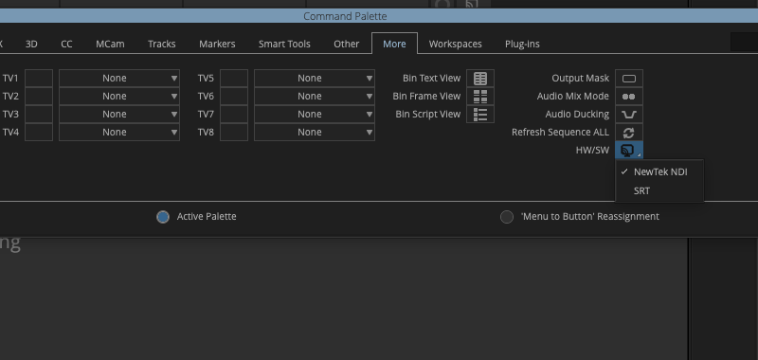The height and width of the screenshot is (360, 758).
Task: Select 'Menu to Button' Reassignment radio button
Action: tap(507, 217)
